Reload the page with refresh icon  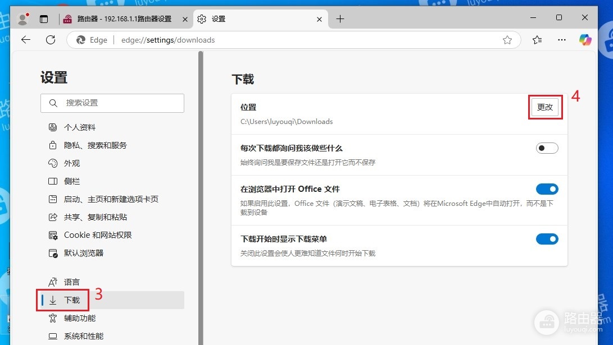[x=51, y=40]
